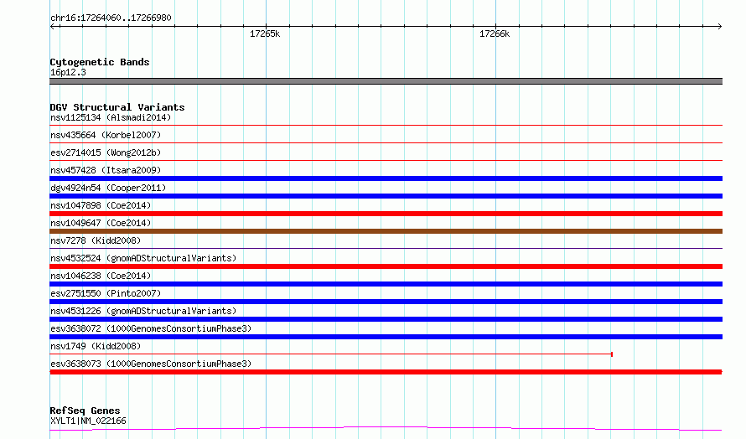
Task: Click the blue bar under dgv4924n54 (Cooper2011)
Action: click(386, 196)
